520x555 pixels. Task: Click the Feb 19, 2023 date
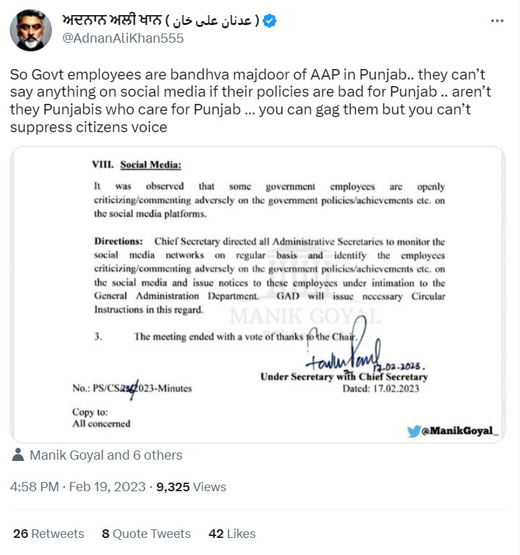pyautogui.click(x=107, y=487)
